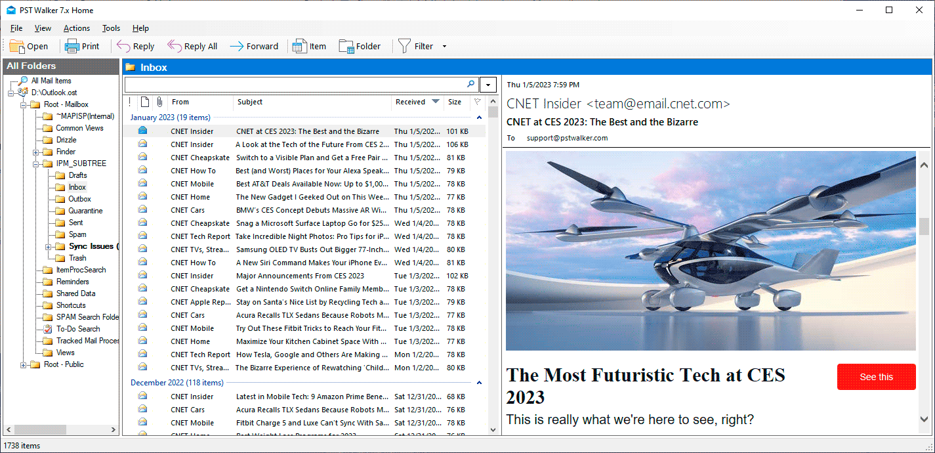
Task: Select the Drizzle folder
Action: pos(66,140)
